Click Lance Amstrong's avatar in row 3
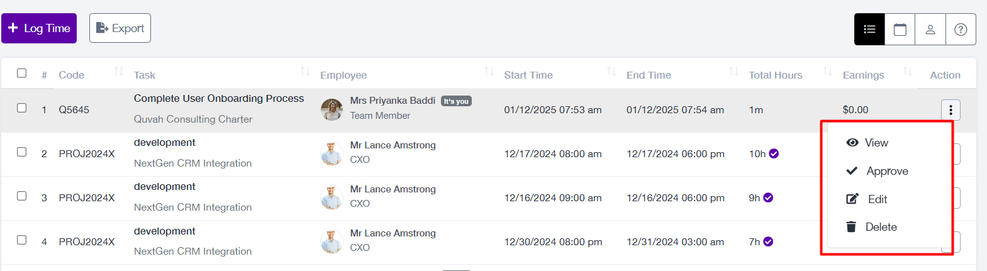Screen dimensions: 987x271 click(x=332, y=197)
